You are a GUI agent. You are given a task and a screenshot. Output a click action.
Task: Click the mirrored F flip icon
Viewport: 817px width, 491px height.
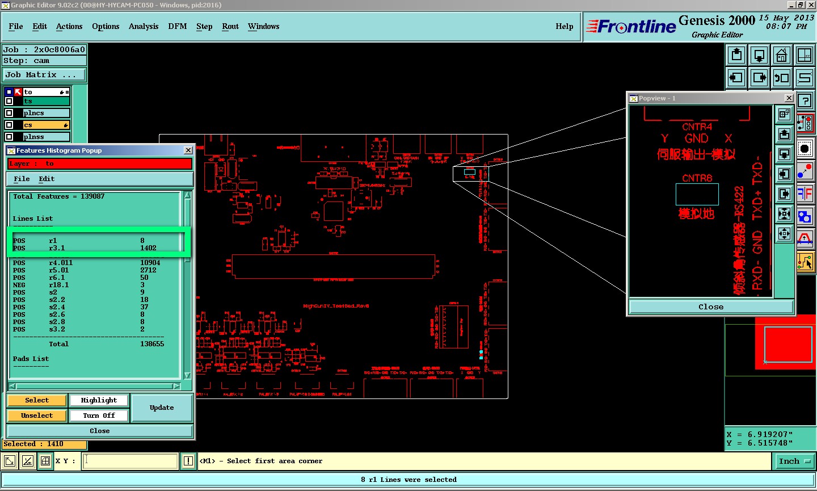pyautogui.click(x=805, y=194)
